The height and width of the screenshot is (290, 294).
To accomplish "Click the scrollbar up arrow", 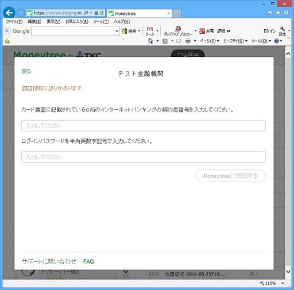I will coord(288,54).
